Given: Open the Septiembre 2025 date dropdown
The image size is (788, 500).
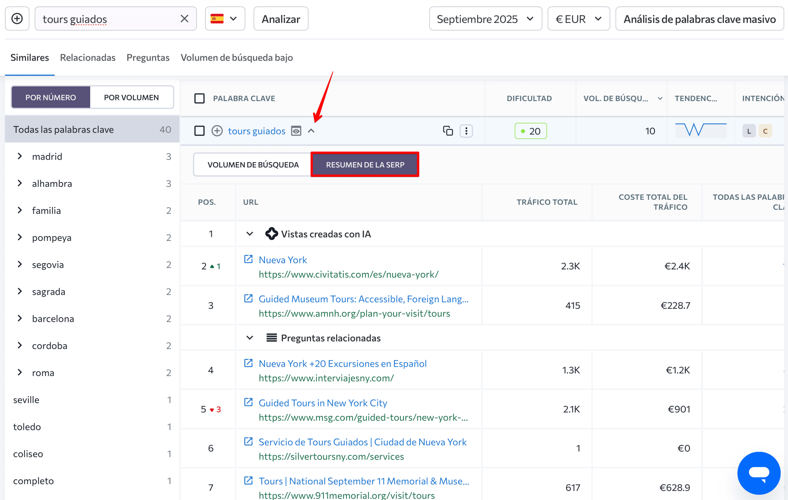Looking at the screenshot, I should pos(485,19).
